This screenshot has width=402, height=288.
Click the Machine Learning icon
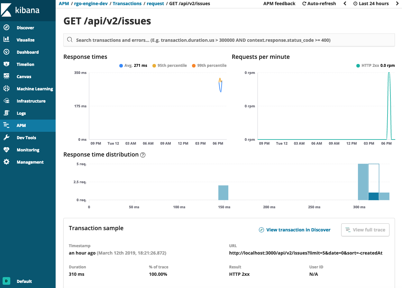coord(6,88)
